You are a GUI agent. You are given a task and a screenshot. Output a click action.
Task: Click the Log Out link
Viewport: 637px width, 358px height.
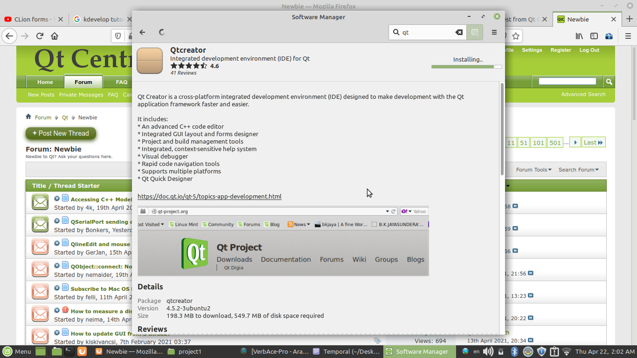(x=589, y=50)
